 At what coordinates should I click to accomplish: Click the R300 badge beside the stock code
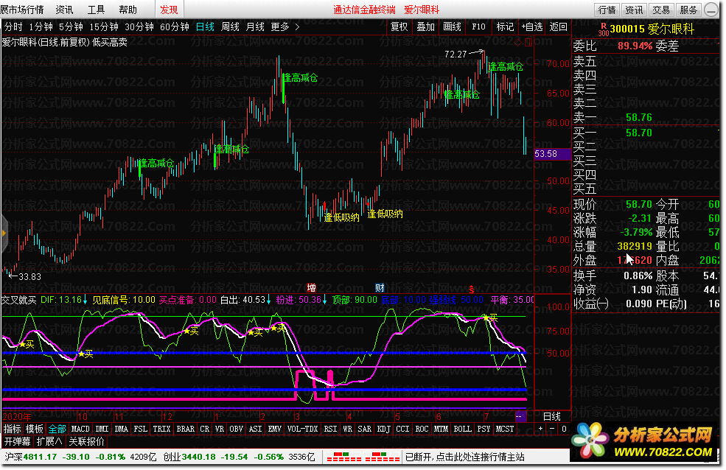tap(604, 29)
